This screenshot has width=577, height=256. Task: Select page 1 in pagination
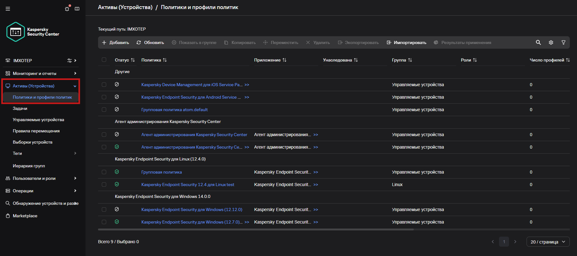pos(504,242)
